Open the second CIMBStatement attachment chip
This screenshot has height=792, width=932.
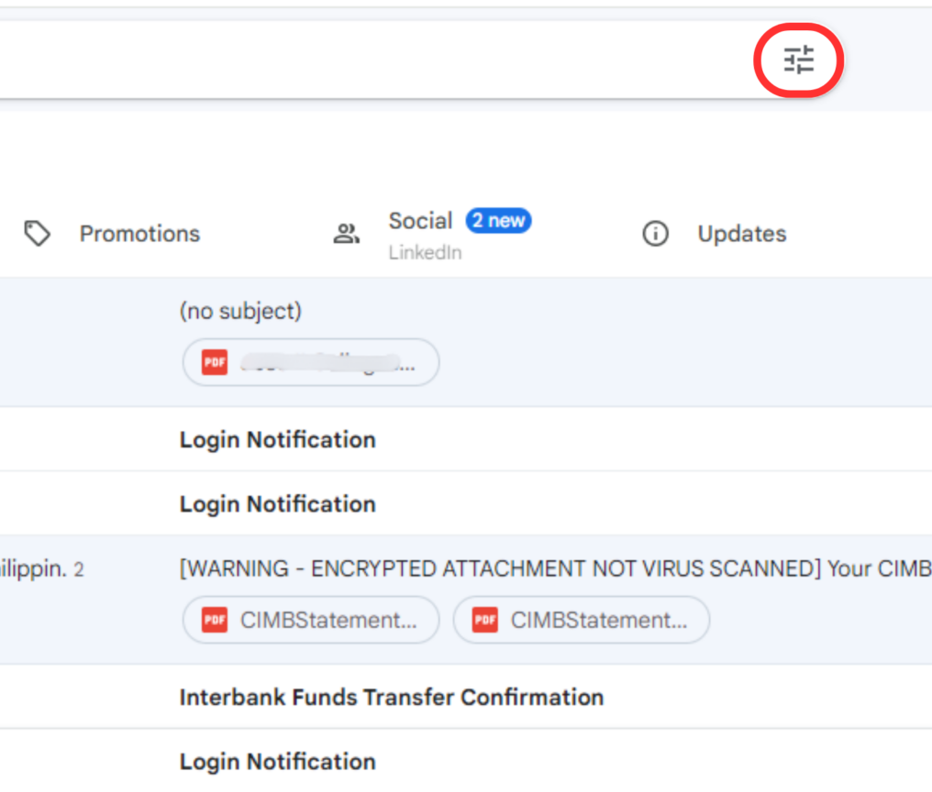(581, 619)
